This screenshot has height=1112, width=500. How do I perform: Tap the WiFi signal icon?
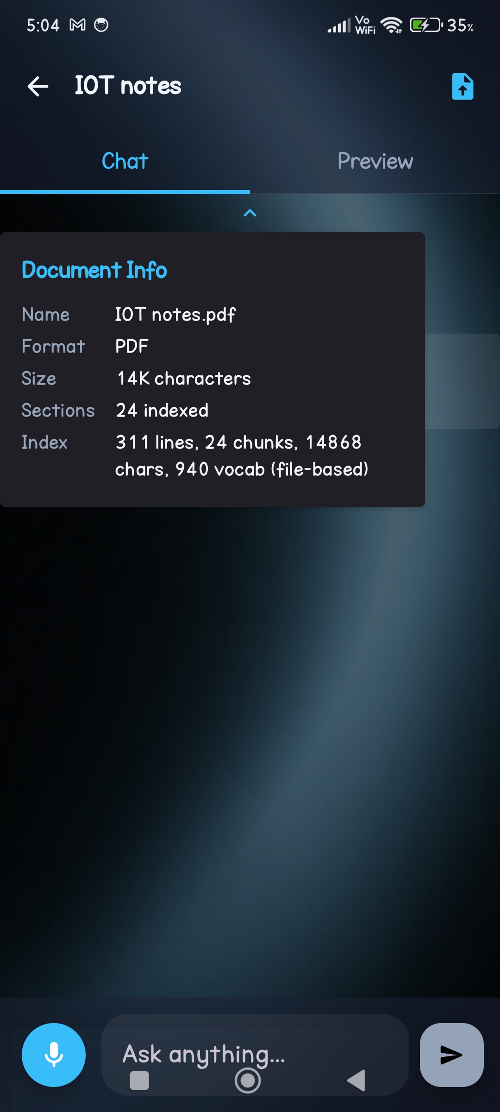(392, 25)
